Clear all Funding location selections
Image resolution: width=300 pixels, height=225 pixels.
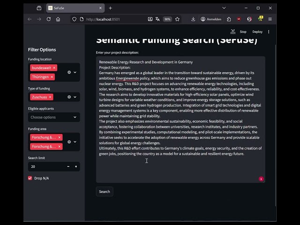pyautogui.click(x=69, y=72)
